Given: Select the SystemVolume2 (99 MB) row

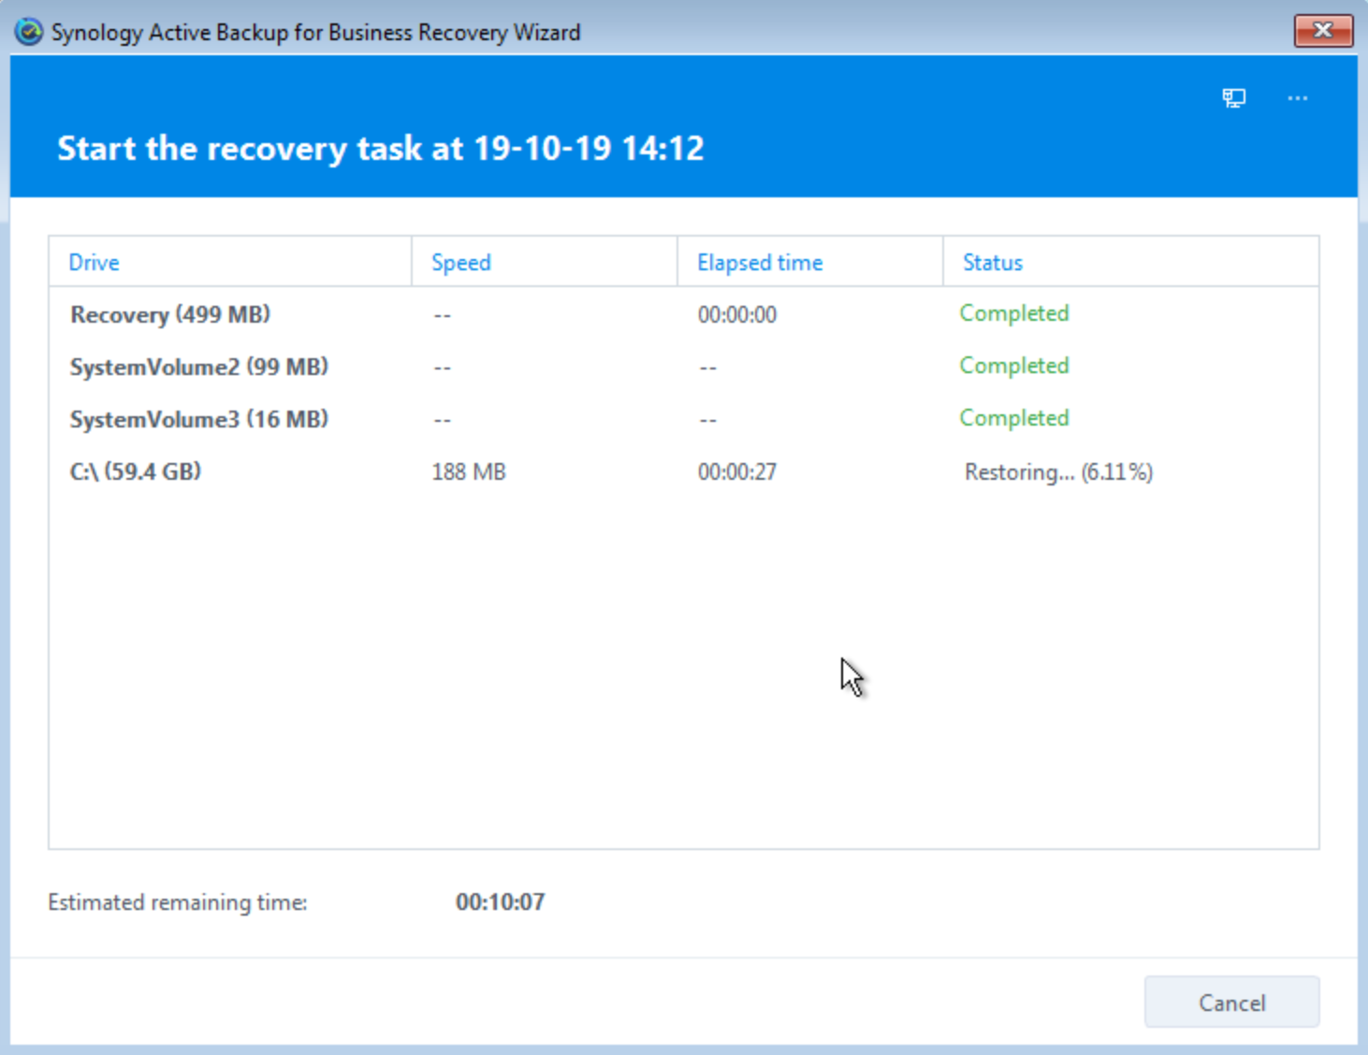Looking at the screenshot, I should tap(684, 367).
